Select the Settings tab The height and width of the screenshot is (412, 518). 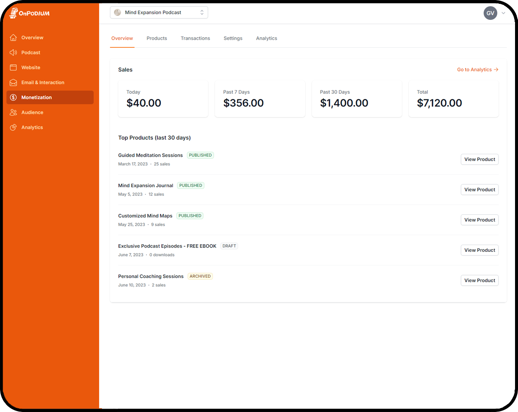pos(233,38)
